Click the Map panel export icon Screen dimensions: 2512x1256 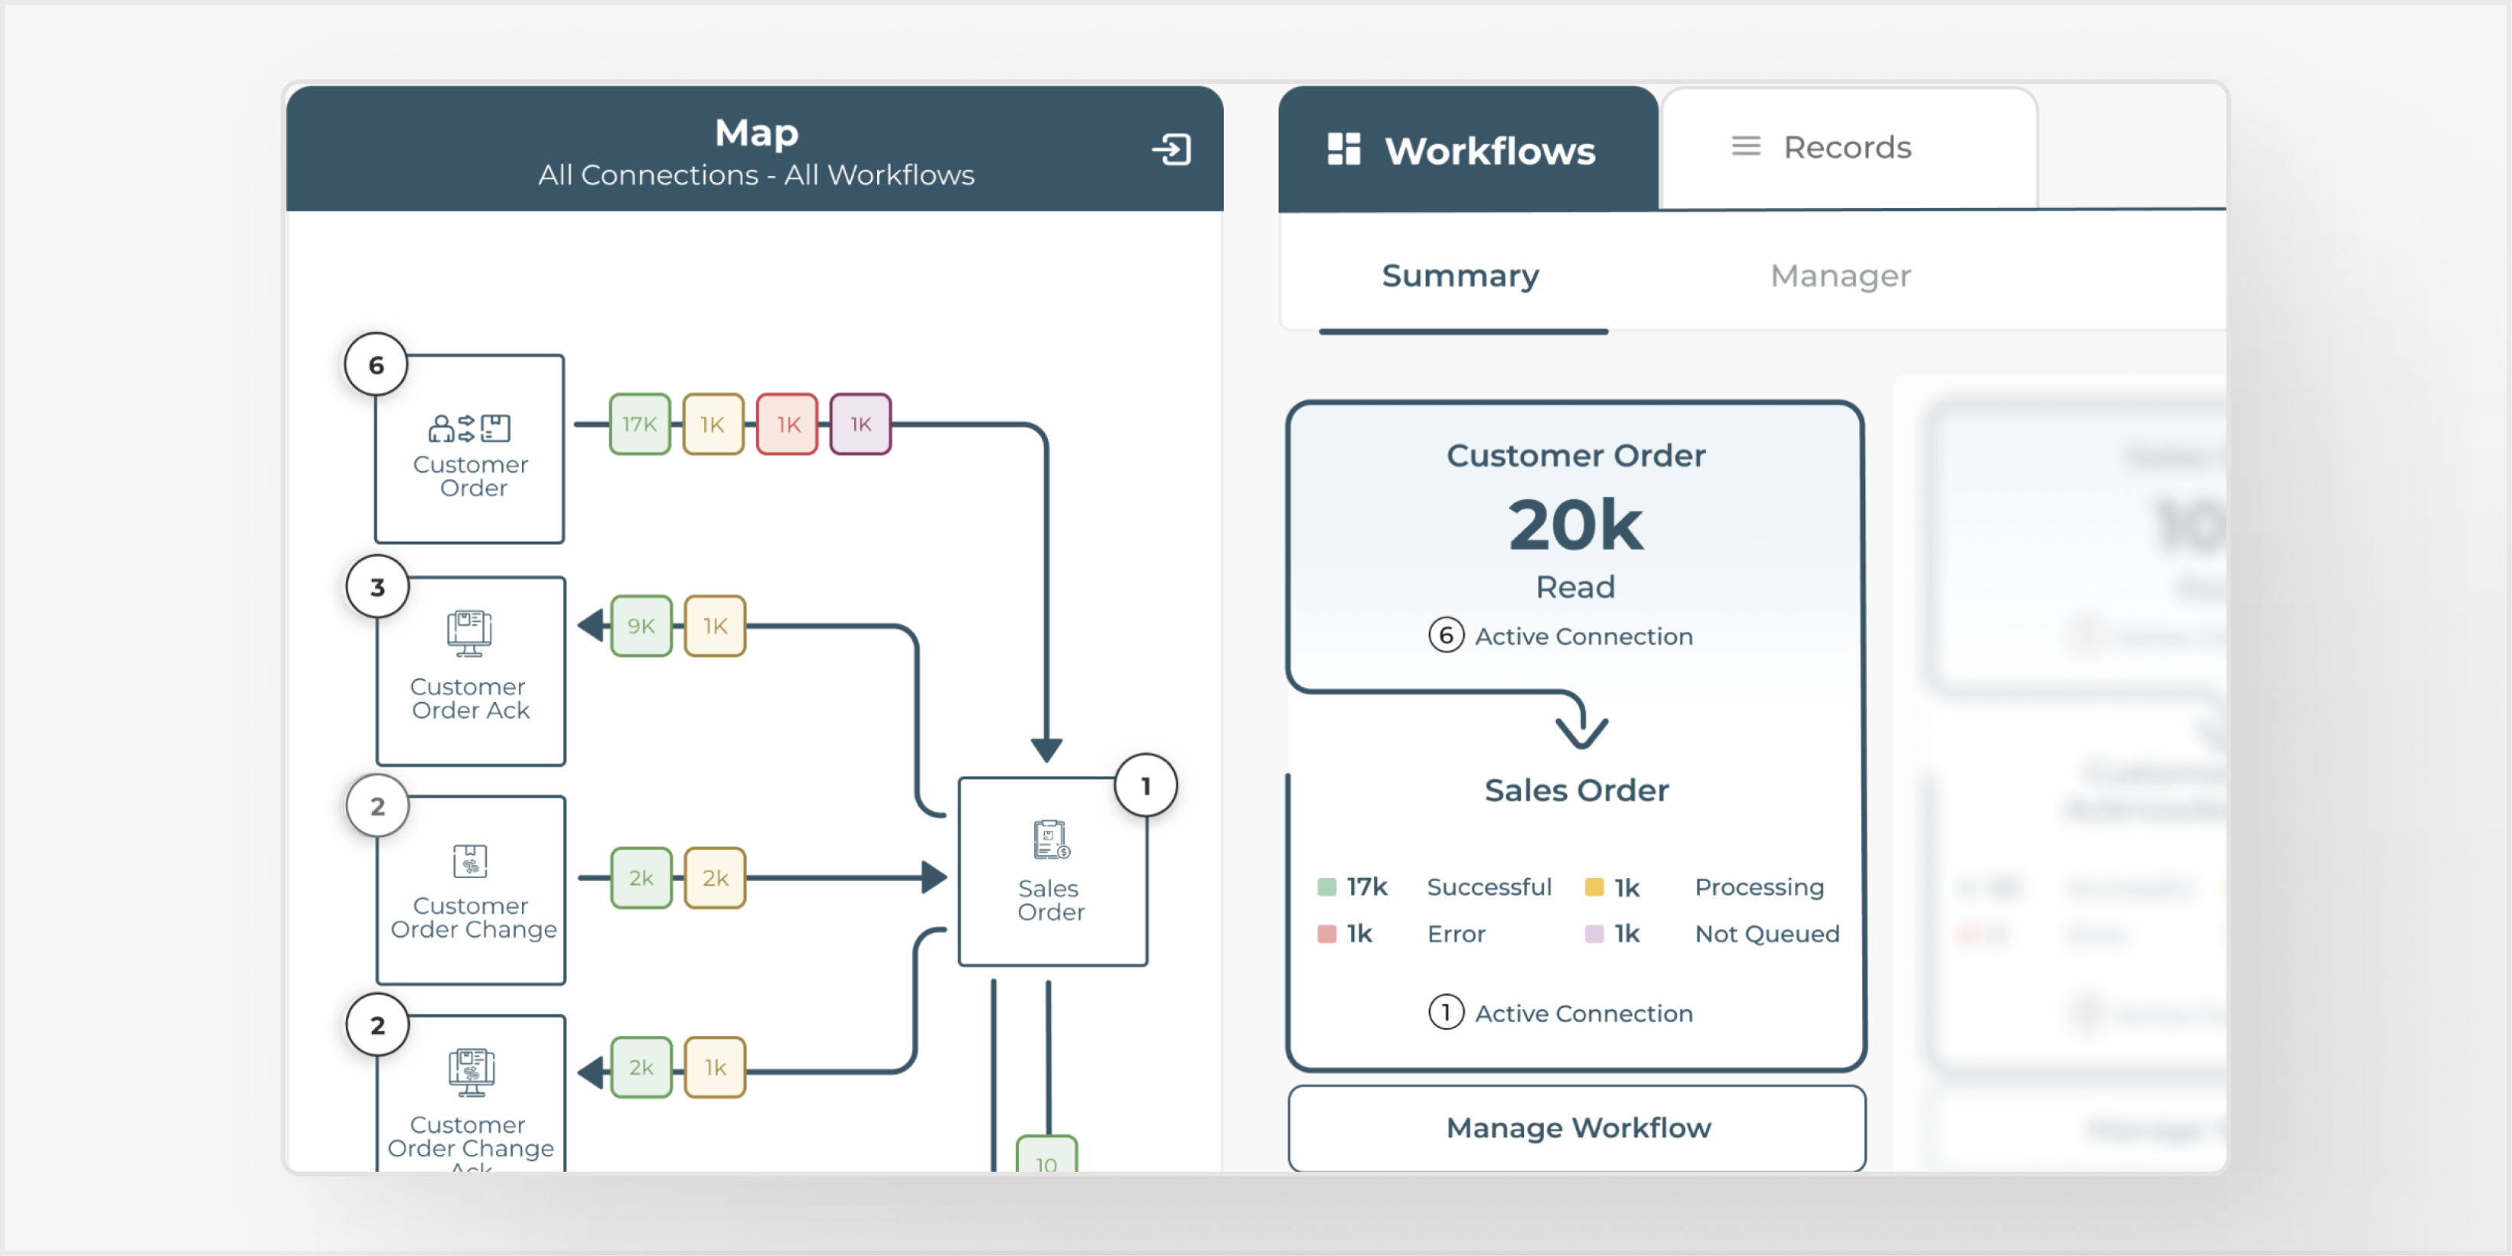(1171, 149)
